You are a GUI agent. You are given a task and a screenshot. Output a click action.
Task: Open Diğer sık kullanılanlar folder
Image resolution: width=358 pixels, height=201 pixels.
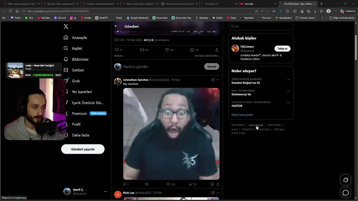click(342, 18)
